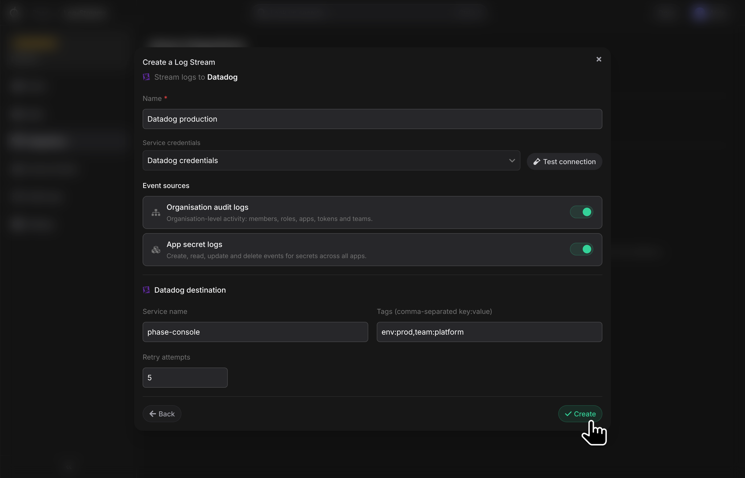Image resolution: width=745 pixels, height=478 pixels.
Task: Click the App secret logs title text
Action: tap(194, 244)
